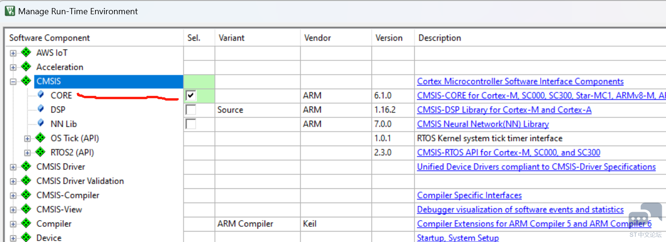Viewport: 666px width, 242px height.
Task: Click the NN Lib blue component icon
Action: pyautogui.click(x=41, y=123)
